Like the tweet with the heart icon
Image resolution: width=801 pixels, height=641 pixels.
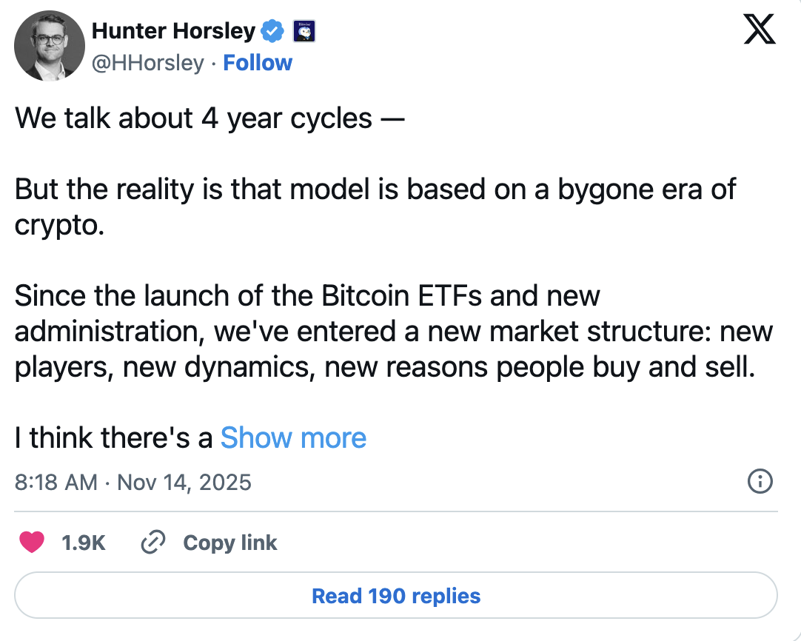[32, 543]
